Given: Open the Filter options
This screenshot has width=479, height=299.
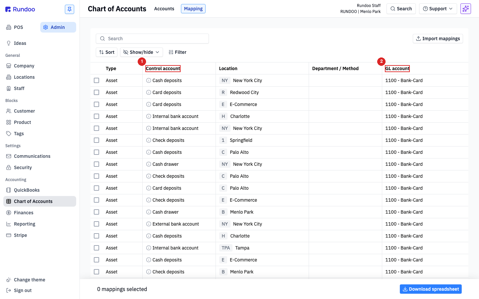Looking at the screenshot, I should [178, 52].
